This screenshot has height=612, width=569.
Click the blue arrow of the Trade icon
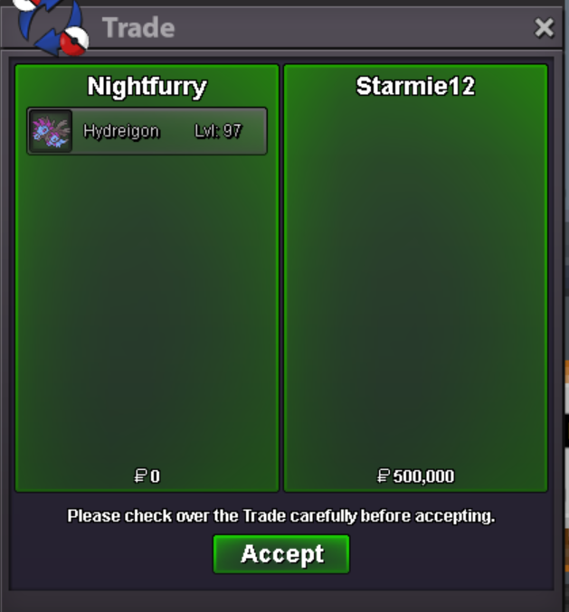click(49, 39)
